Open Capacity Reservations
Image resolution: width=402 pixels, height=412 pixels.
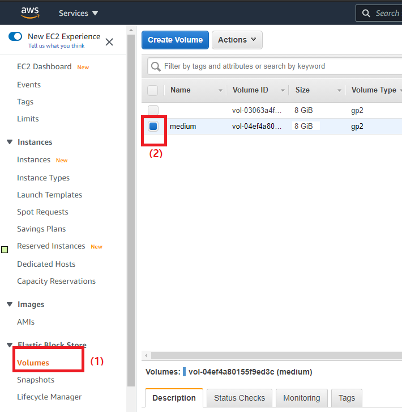(x=57, y=281)
